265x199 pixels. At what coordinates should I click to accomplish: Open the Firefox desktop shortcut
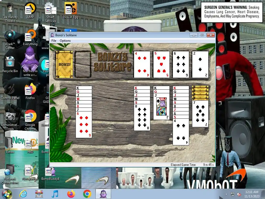[30, 91]
